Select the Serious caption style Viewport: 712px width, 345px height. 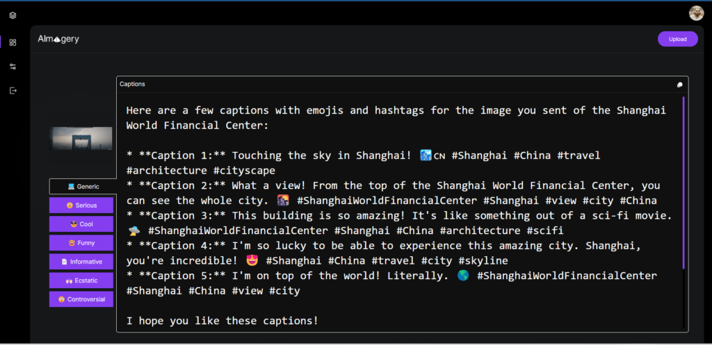pos(81,205)
